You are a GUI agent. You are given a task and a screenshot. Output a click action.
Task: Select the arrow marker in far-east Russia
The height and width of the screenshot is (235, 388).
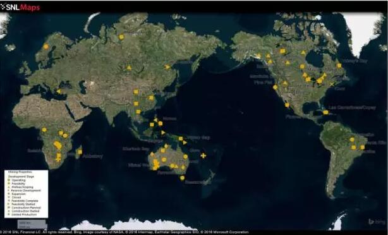[x=167, y=67]
